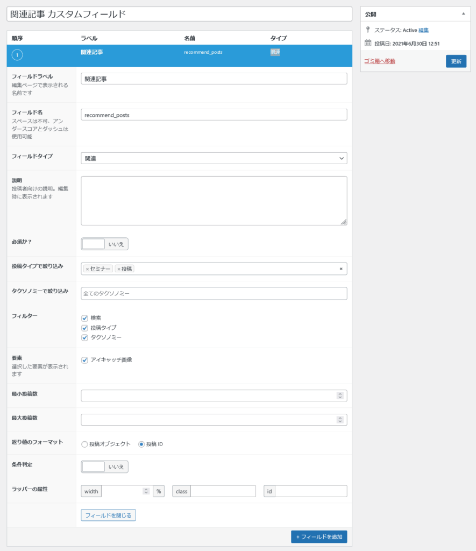Image resolution: width=476 pixels, height=551 pixels.
Task: Click the + フィールドを追加 button
Action: click(x=319, y=536)
